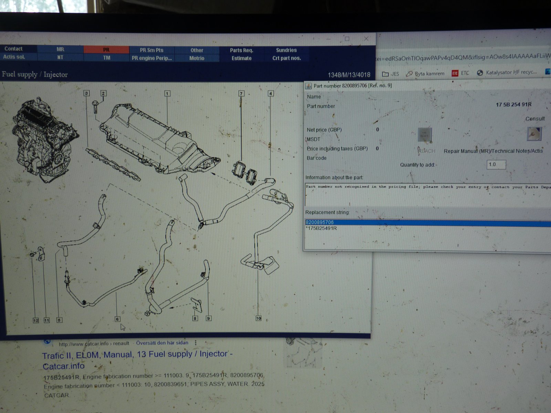Select the MR tab

point(60,49)
